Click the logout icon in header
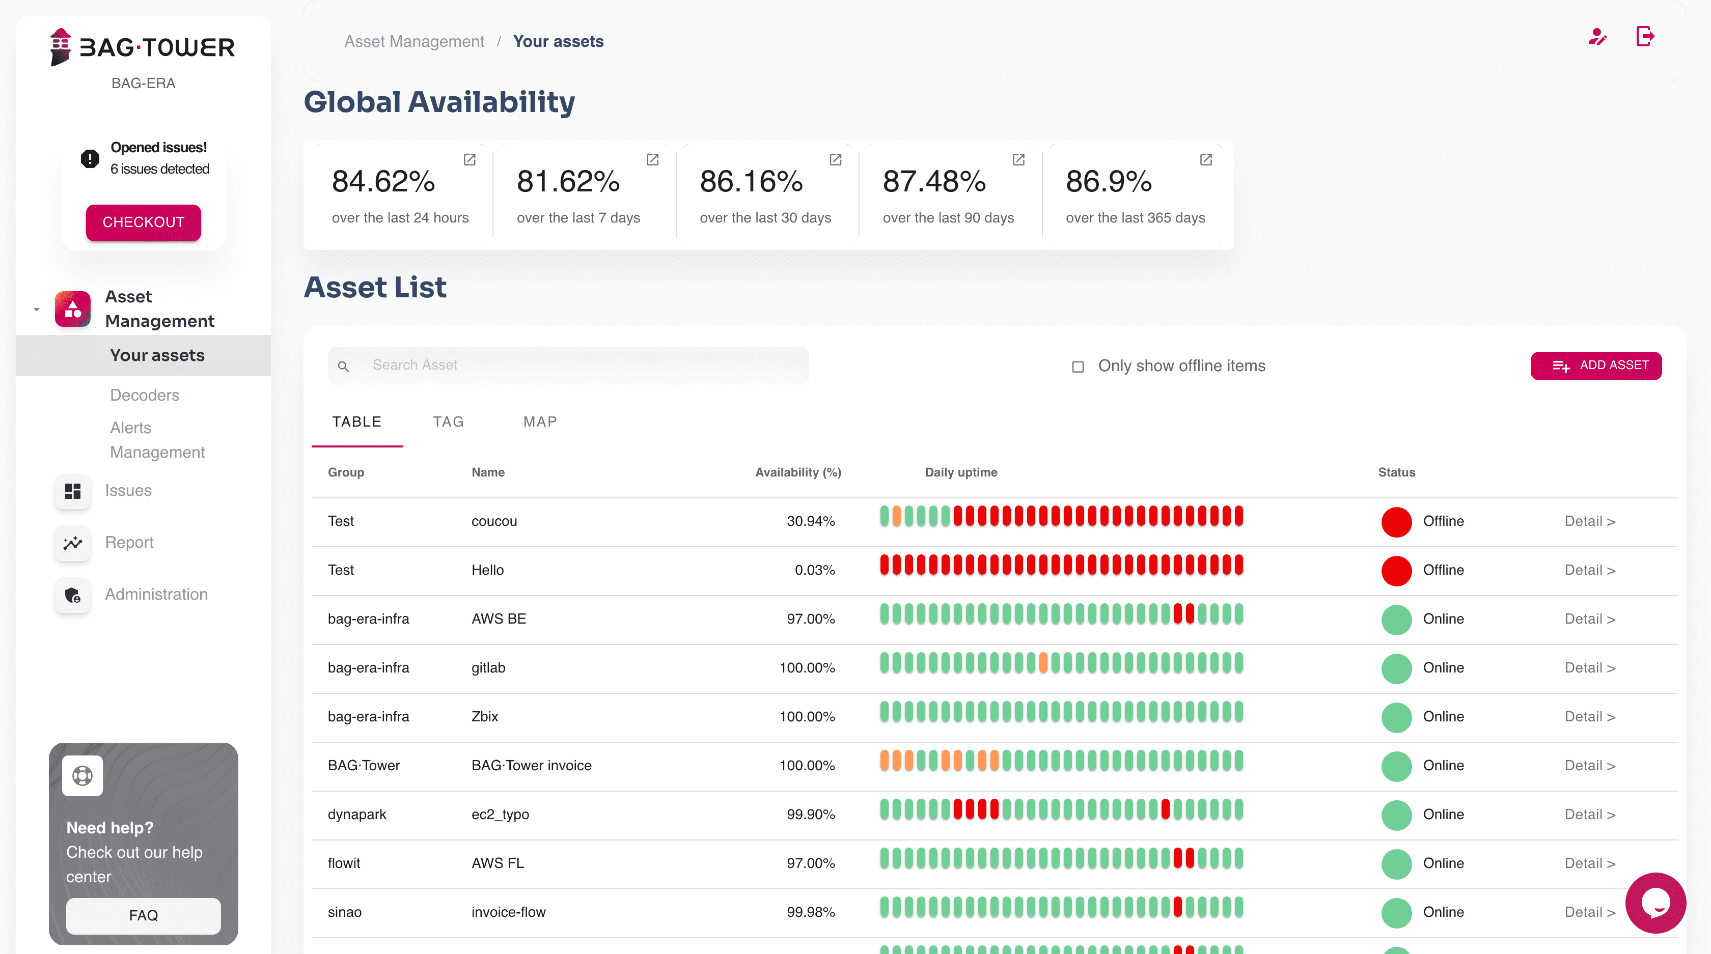The image size is (1711, 954). click(x=1645, y=37)
